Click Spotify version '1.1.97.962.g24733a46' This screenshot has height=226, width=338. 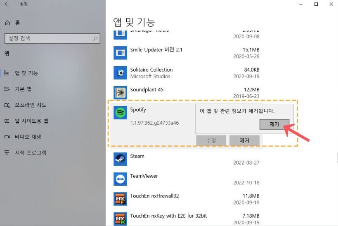click(x=155, y=123)
